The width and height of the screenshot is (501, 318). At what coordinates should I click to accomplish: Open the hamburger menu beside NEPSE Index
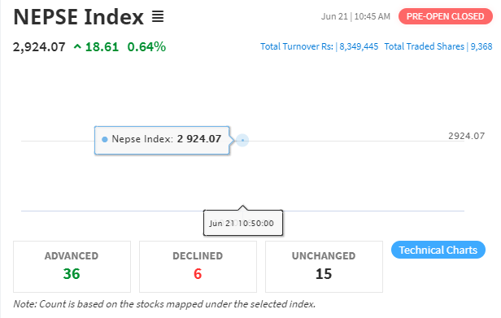coord(158,16)
